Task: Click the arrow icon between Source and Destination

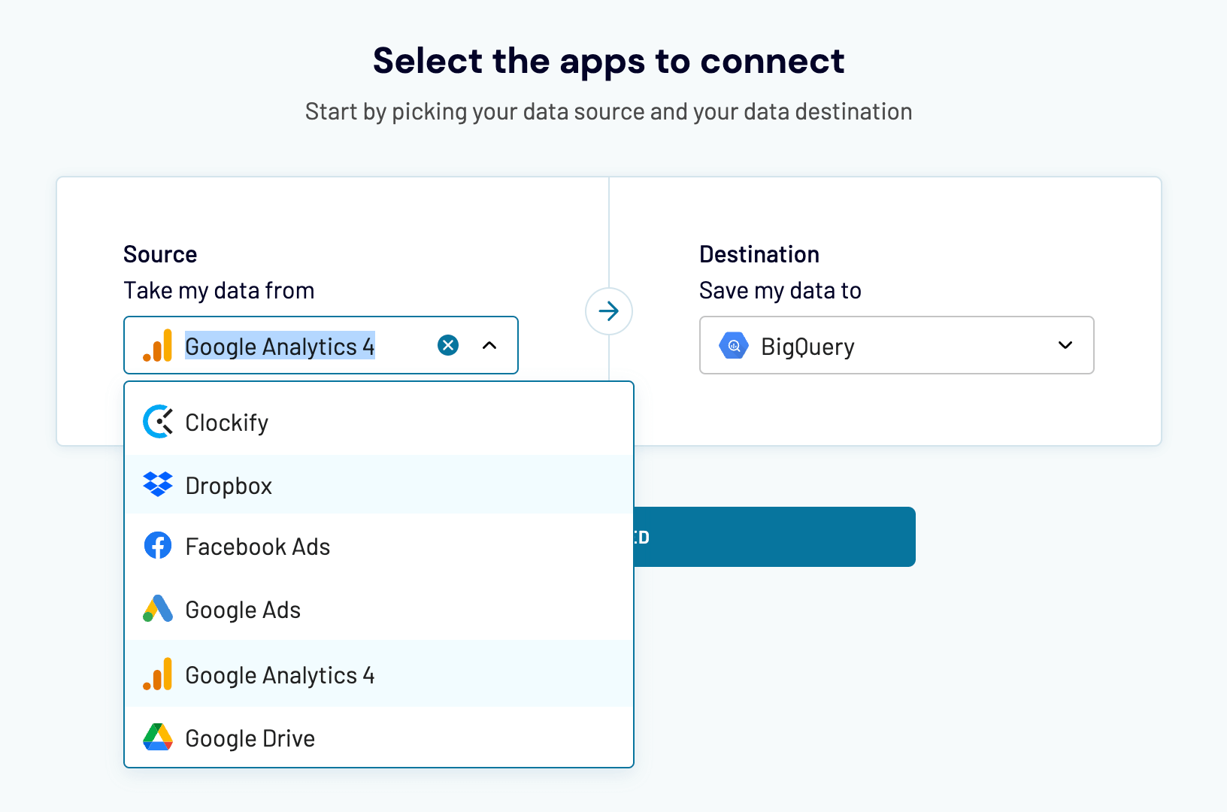Action: click(608, 311)
